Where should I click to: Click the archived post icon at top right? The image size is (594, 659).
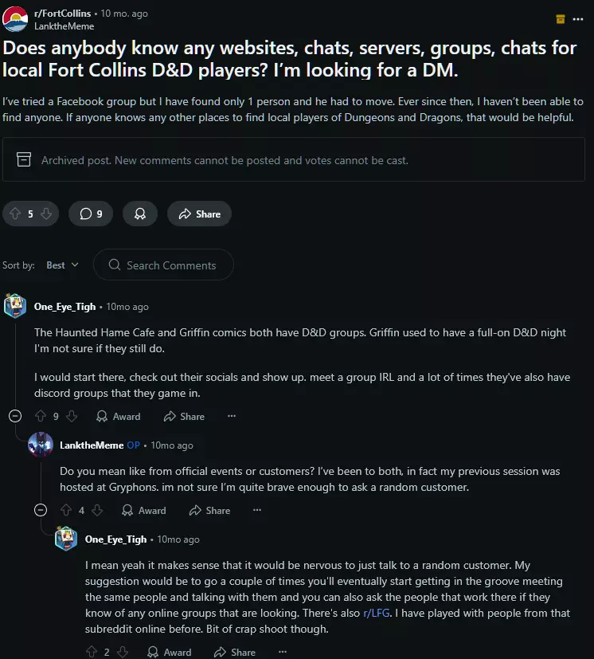click(x=560, y=19)
